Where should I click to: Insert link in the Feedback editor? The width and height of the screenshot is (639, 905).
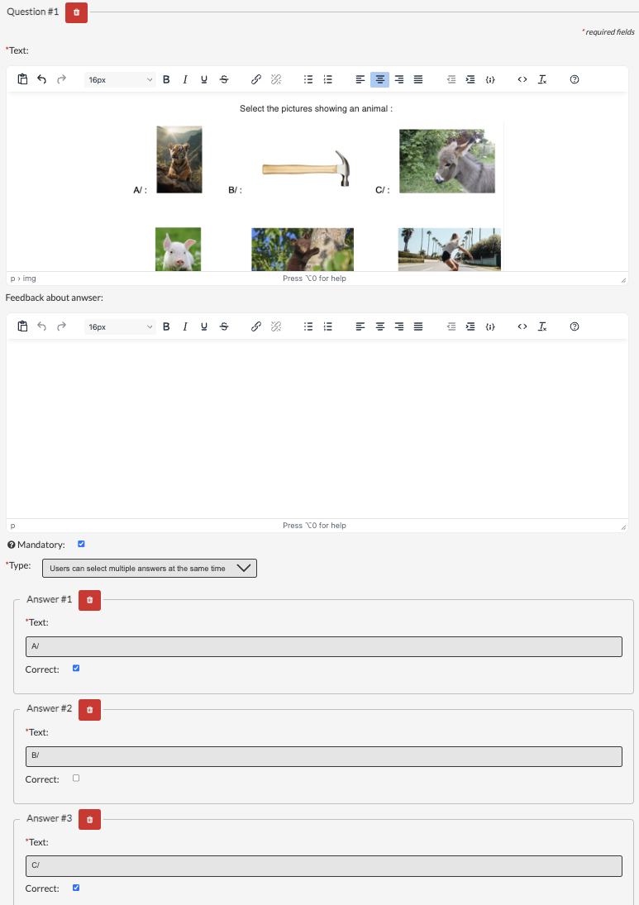pos(256,326)
